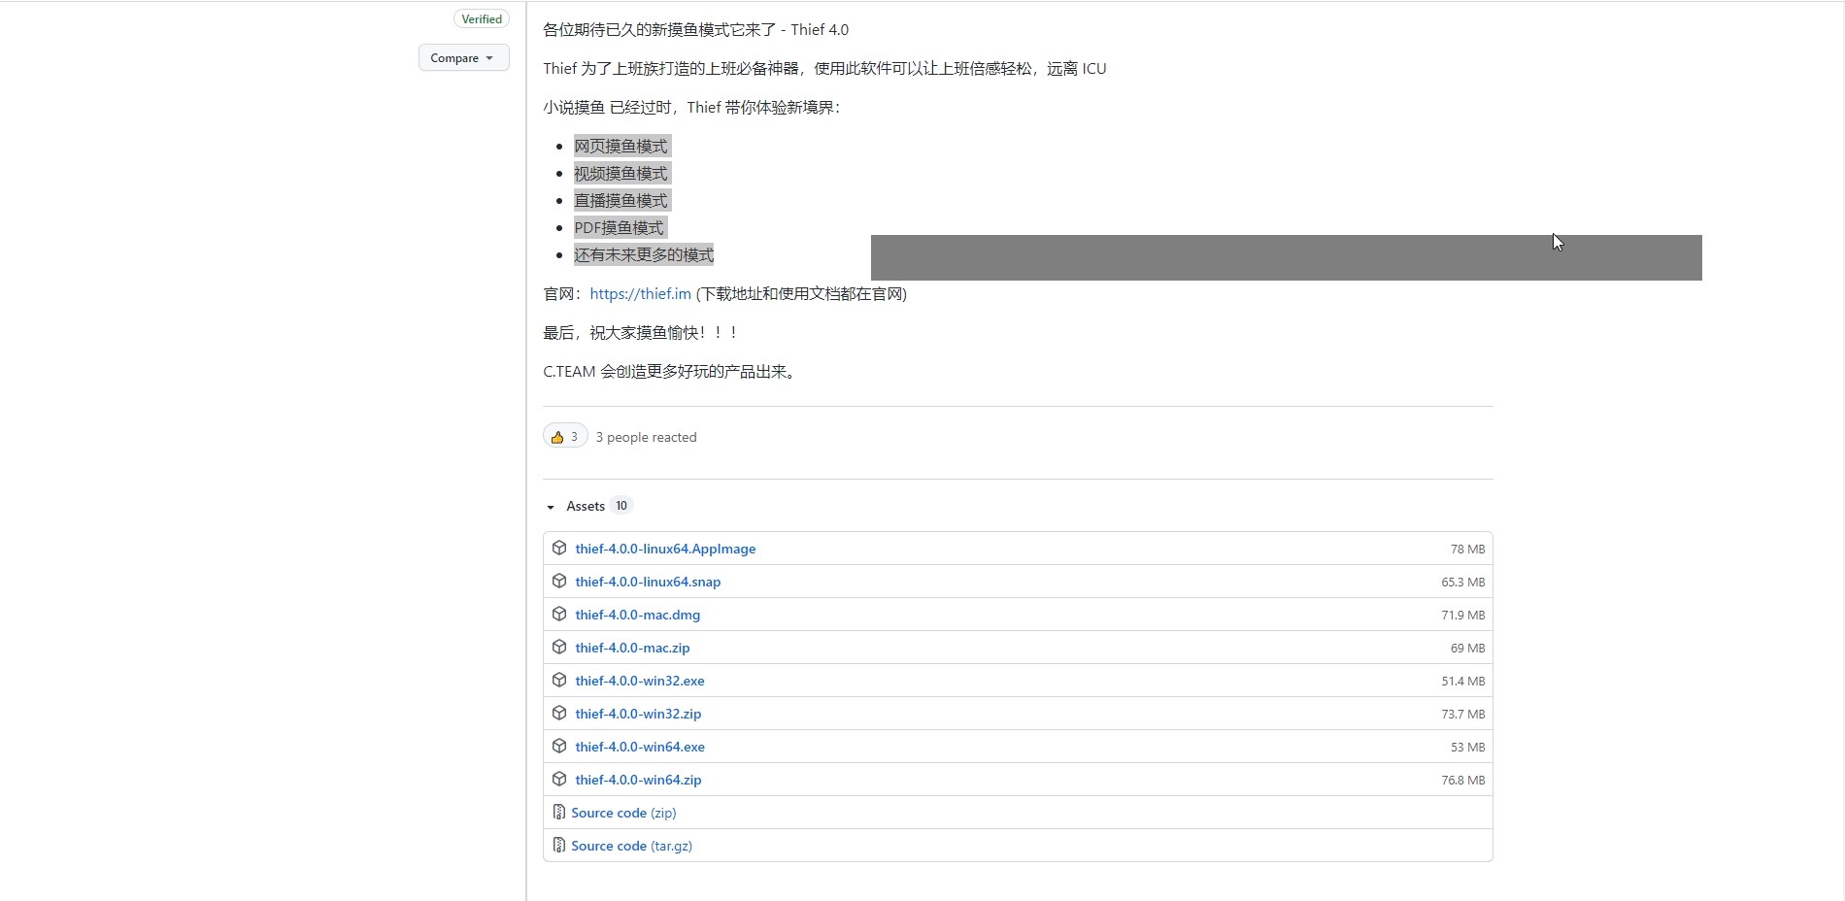Image resolution: width=1845 pixels, height=901 pixels.
Task: Click the package icon beside thief-4.0.0-linux64.AppImage
Action: click(x=559, y=549)
